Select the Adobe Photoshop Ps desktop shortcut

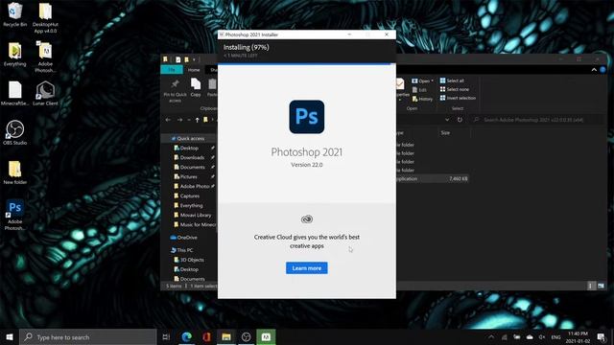coord(15,215)
